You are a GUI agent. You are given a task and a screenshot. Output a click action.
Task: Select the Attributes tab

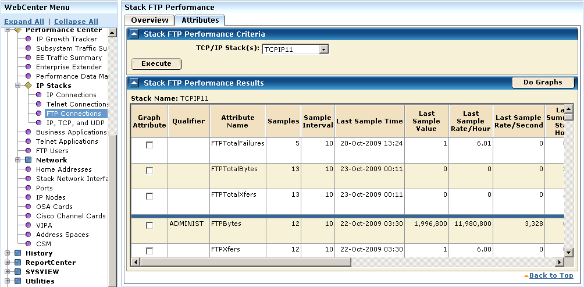click(x=200, y=20)
